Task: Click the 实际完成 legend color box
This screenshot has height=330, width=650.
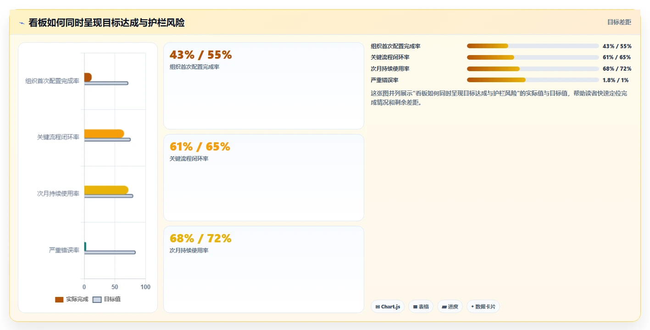Action: [59, 300]
